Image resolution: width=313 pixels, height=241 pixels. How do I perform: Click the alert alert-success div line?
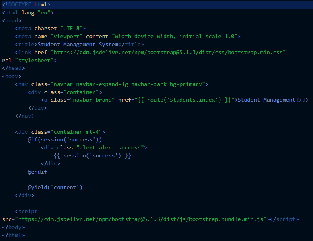[94, 148]
